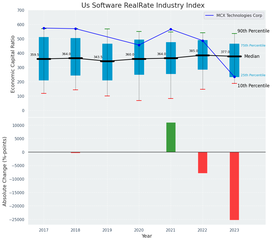Click the blue legend line sample
The height and width of the screenshot is (241, 272).
(x=210, y=16)
